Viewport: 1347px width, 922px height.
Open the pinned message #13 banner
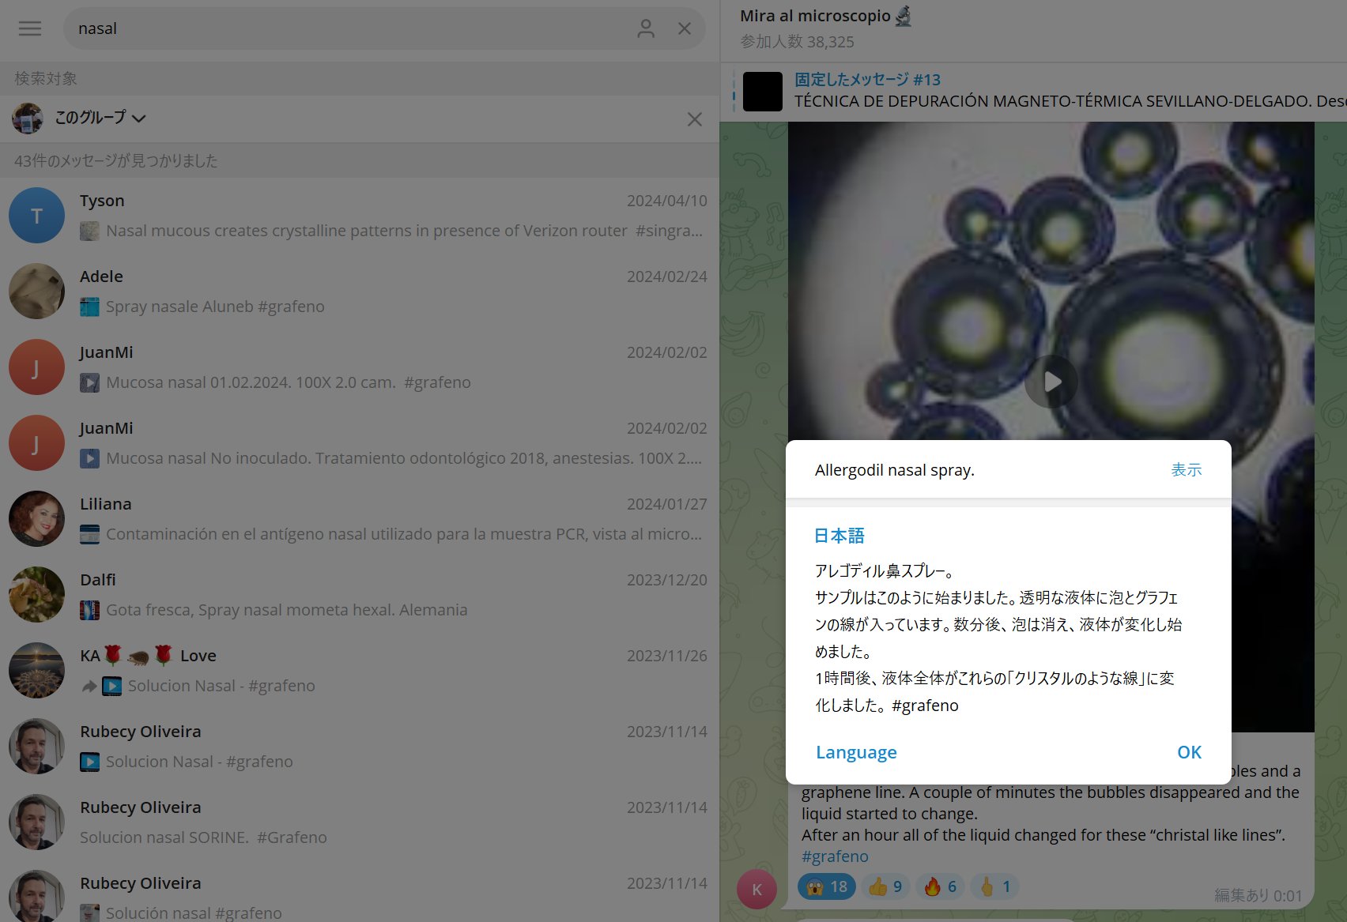[1028, 91]
